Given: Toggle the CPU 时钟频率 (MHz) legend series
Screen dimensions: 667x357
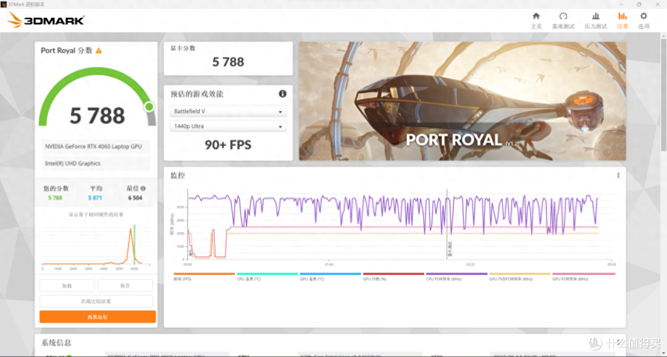Looking at the screenshot, I should click(x=456, y=277).
